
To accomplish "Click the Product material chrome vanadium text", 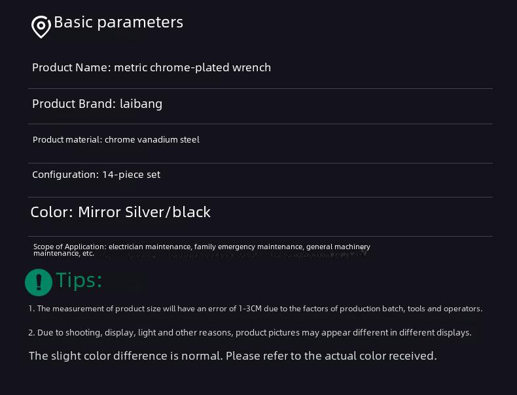I will coord(116,140).
